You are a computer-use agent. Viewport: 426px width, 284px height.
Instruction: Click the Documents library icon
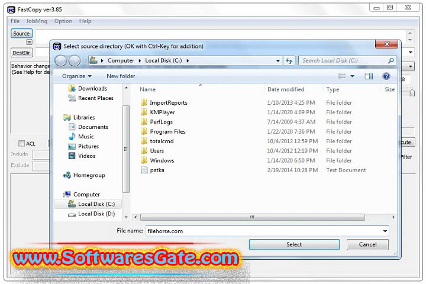[72, 127]
